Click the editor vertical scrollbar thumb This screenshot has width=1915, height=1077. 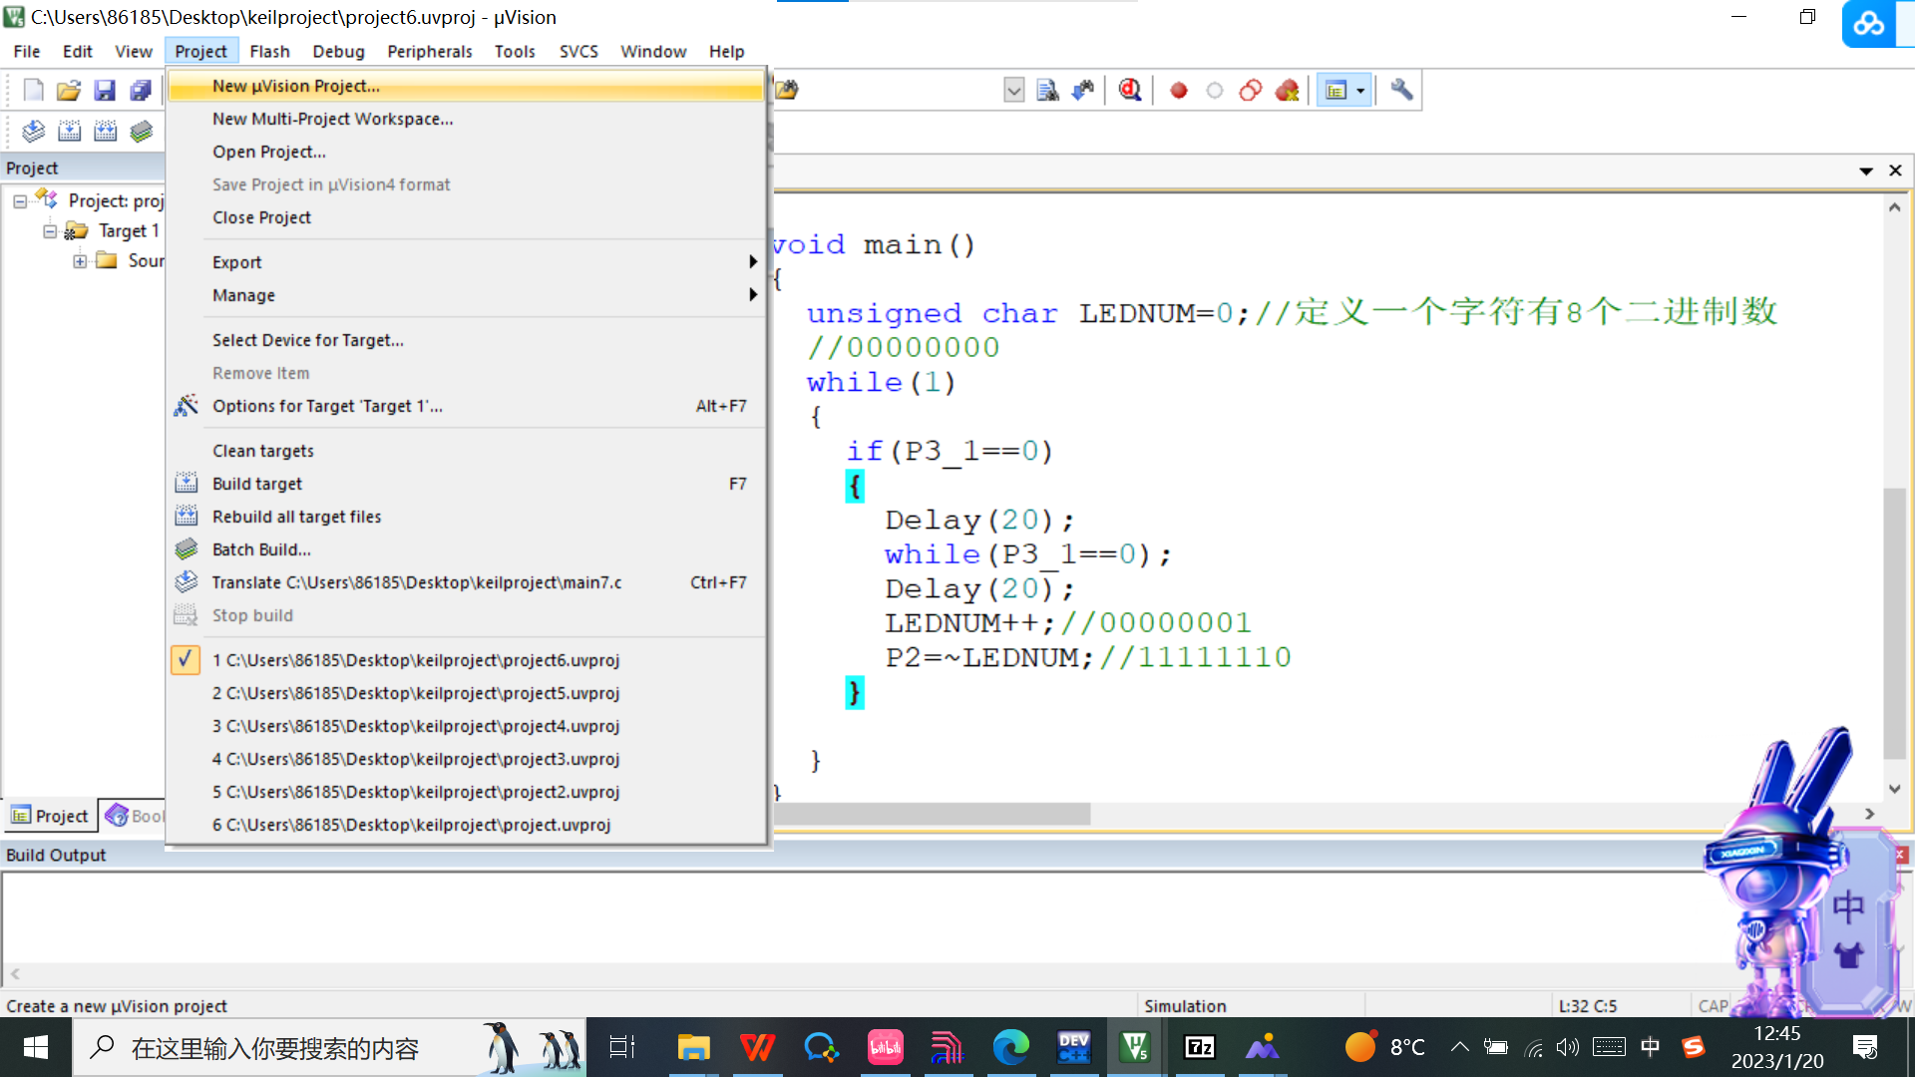click(1894, 623)
